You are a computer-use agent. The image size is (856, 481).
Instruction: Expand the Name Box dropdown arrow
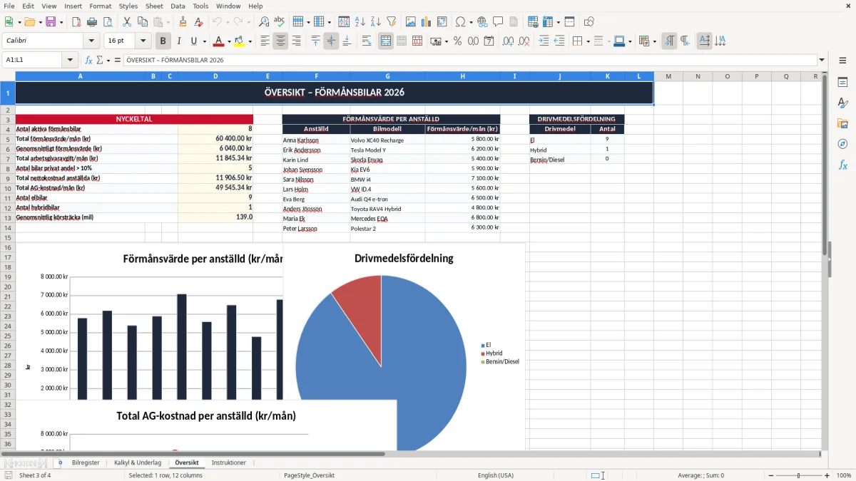click(x=70, y=60)
